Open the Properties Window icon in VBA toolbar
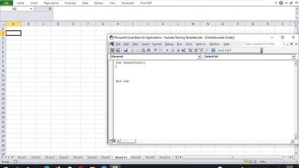Viewport: 299px width, 168px height. pos(196,50)
